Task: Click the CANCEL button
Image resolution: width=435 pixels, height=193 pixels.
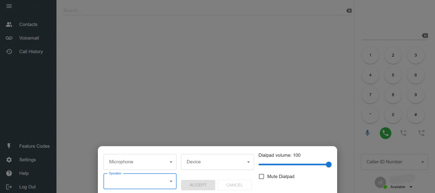Action: (x=234, y=185)
